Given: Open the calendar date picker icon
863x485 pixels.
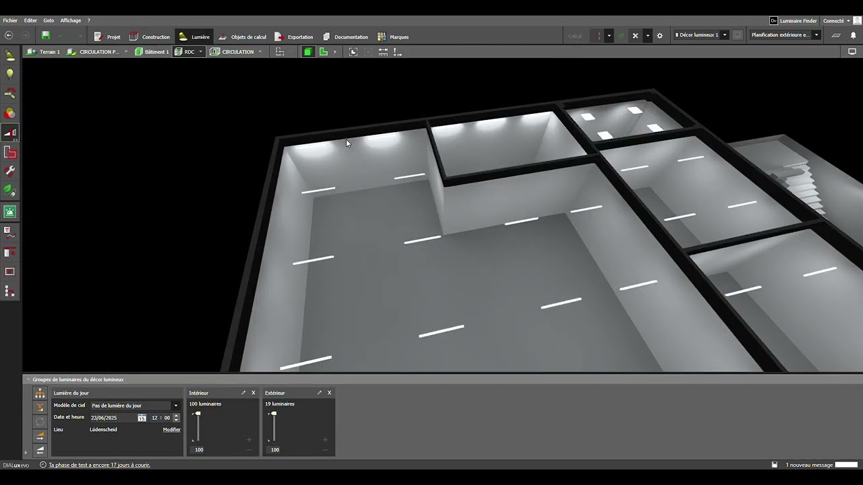Looking at the screenshot, I should coord(142,418).
